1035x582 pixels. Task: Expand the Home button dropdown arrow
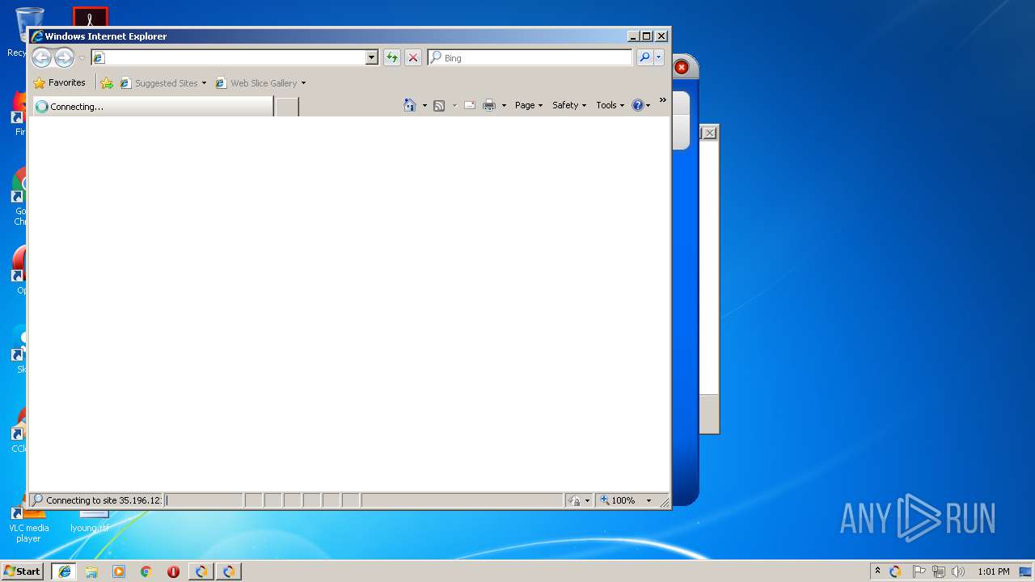coord(425,105)
